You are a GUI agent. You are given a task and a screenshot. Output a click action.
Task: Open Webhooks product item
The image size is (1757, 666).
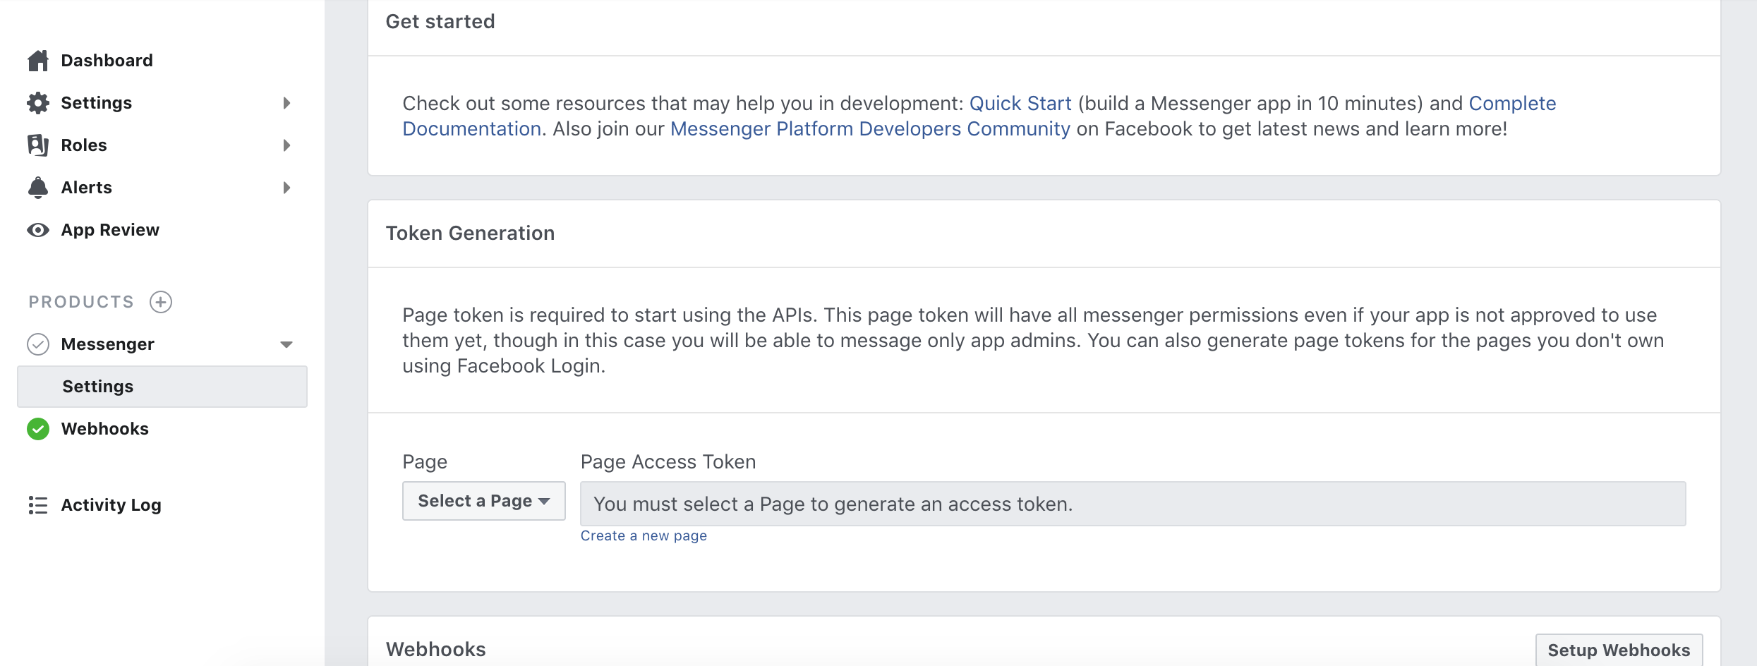tap(104, 429)
